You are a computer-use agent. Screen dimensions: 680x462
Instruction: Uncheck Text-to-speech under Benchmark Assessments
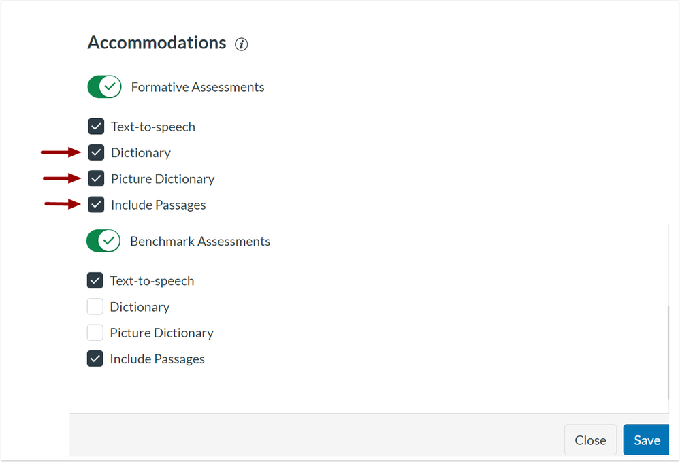(95, 280)
